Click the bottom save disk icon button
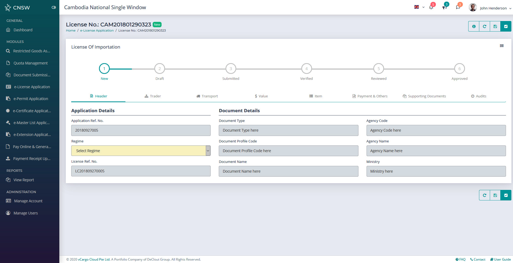Viewport: 513px width, 263px height. 495,195
